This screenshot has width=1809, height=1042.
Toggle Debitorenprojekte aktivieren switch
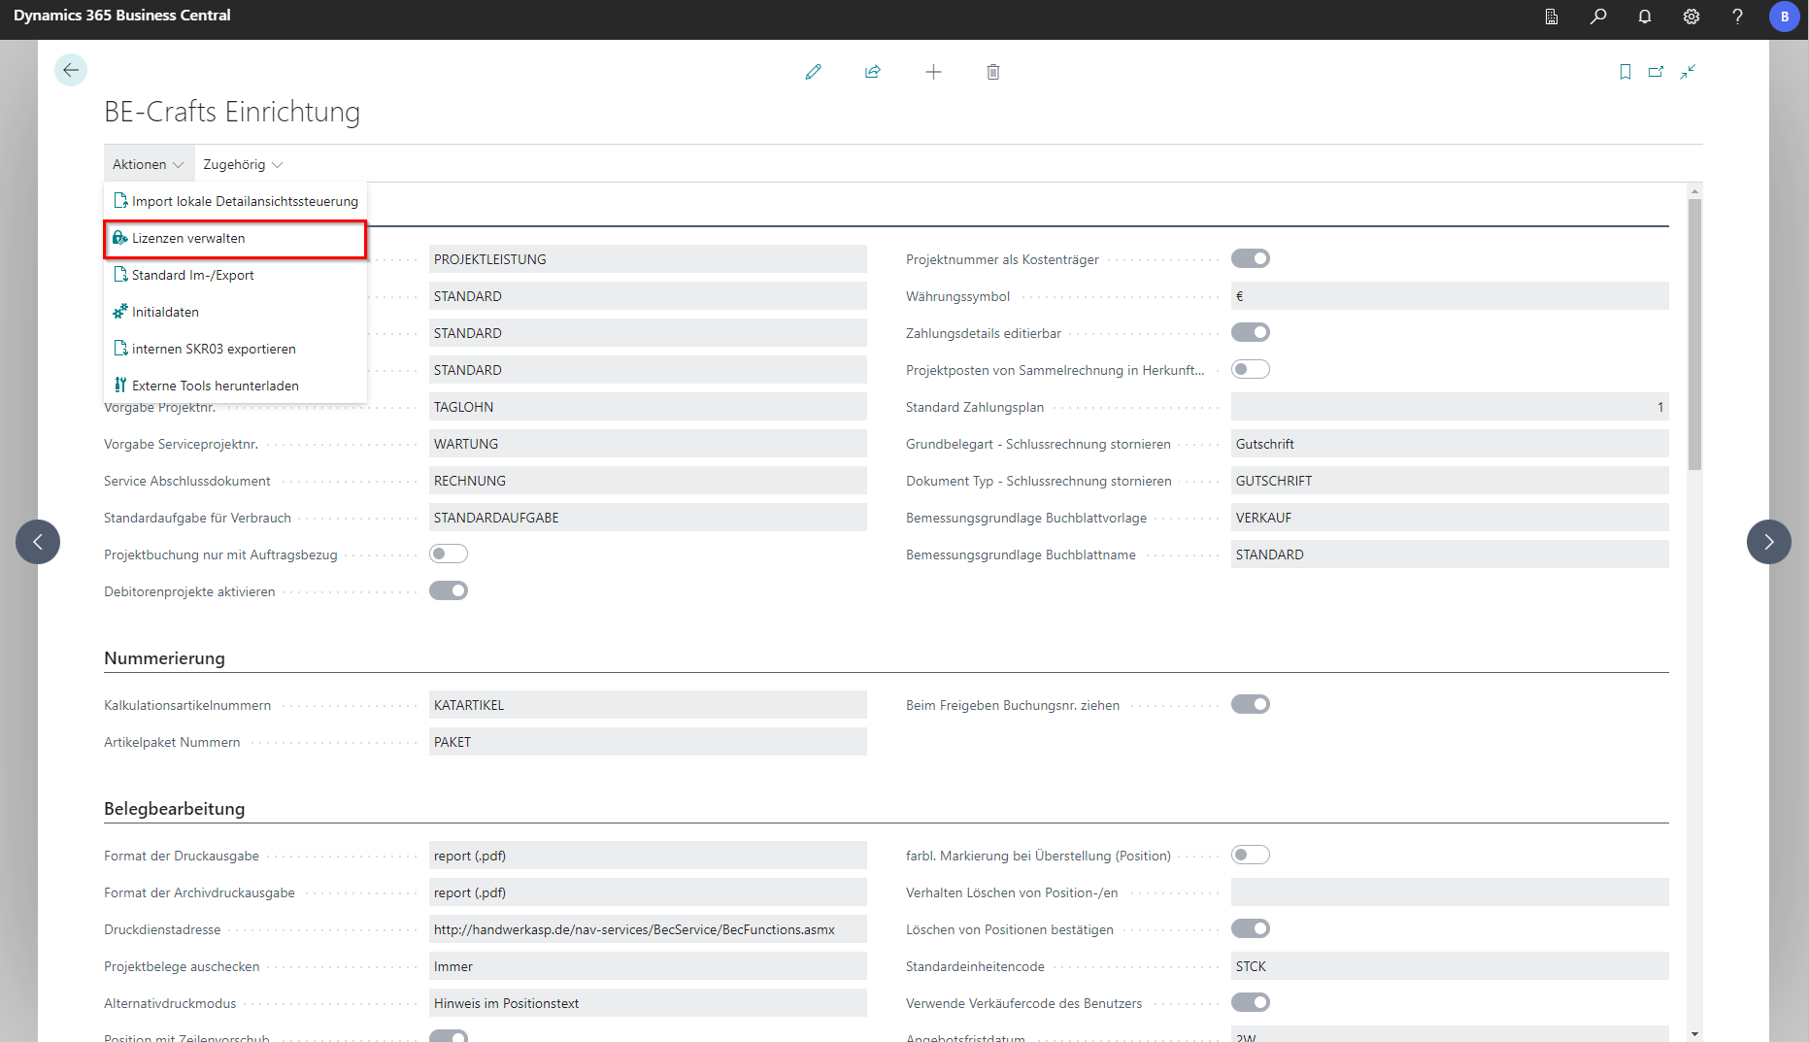(449, 590)
